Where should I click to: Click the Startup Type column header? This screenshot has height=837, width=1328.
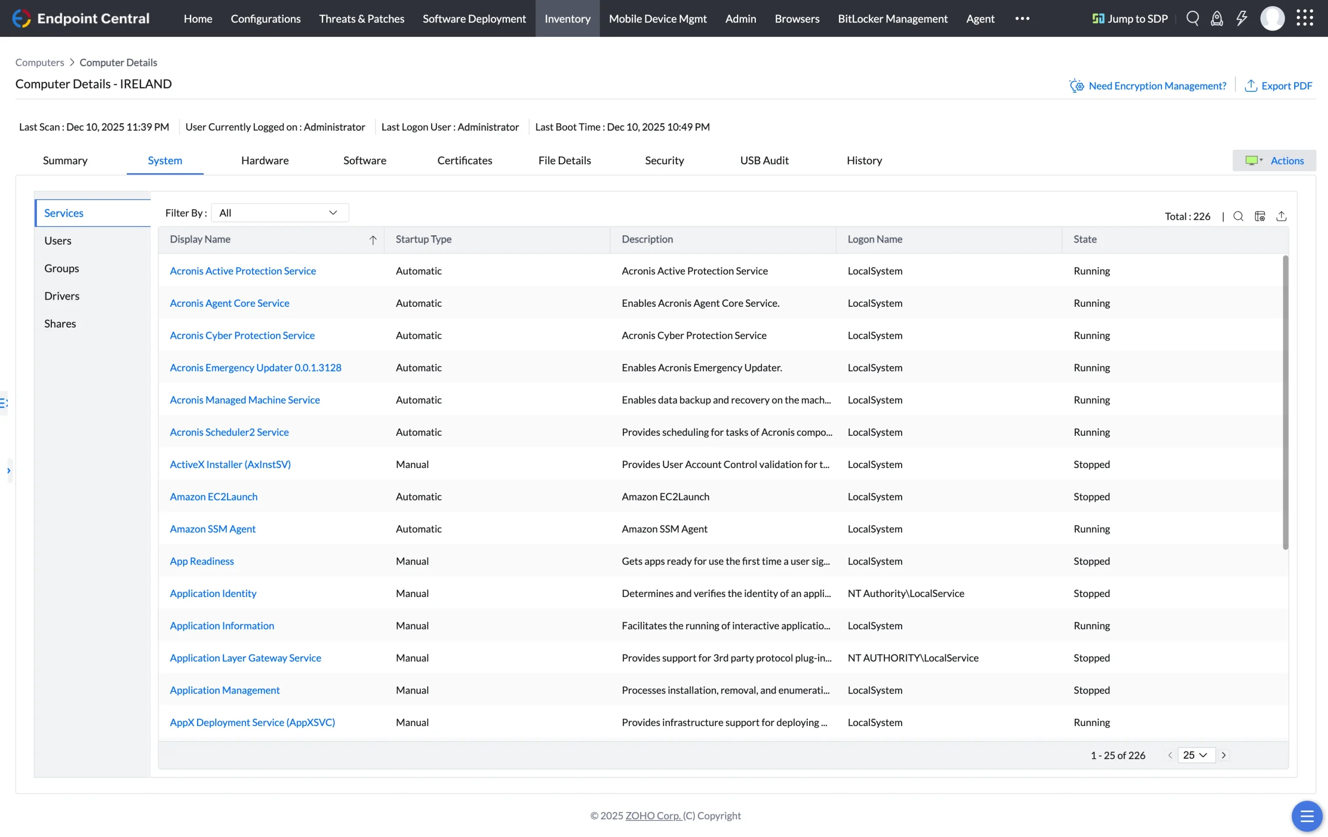click(x=497, y=239)
